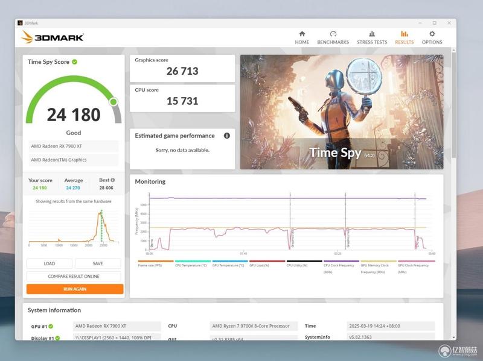Image resolution: width=483 pixels, height=361 pixels.
Task: Click the Good rating label
Action: pyautogui.click(x=74, y=133)
